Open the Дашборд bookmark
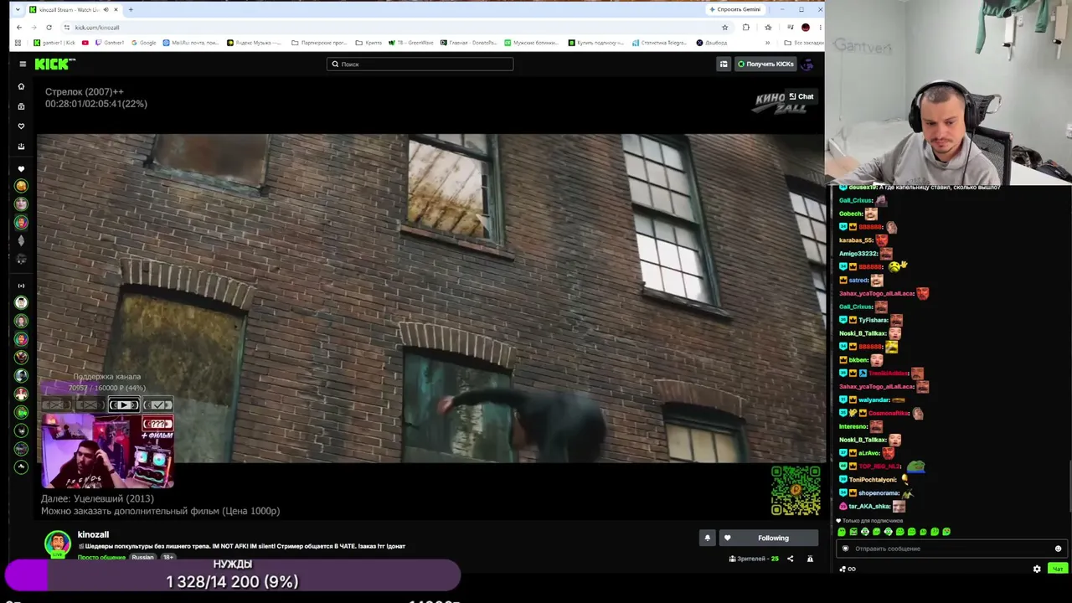Viewport: 1072px width, 603px height. 712,43
